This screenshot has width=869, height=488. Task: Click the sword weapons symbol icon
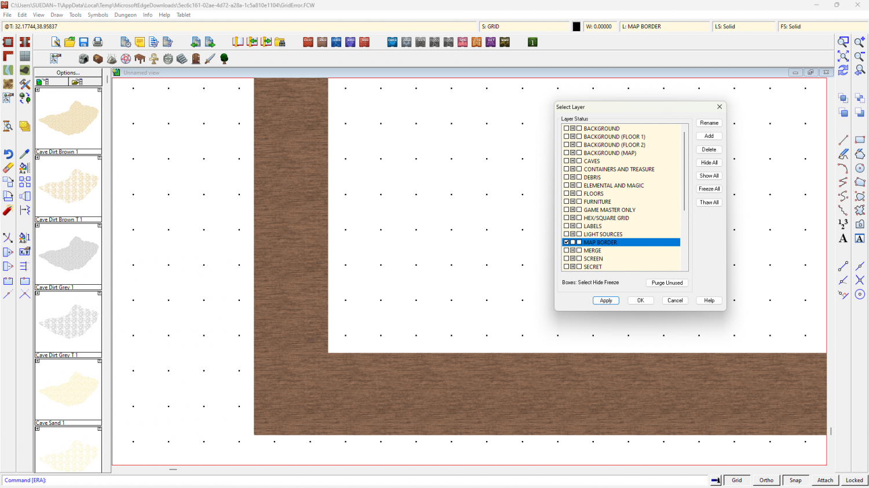click(x=210, y=59)
